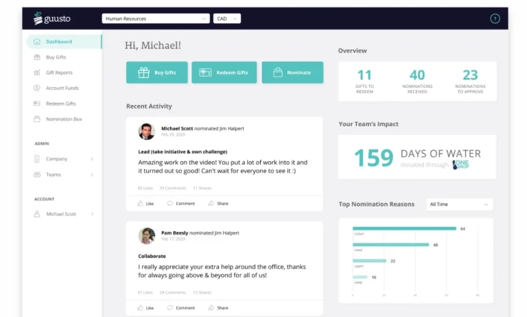Click the 11 Gifts to Redeem stat
527x317 pixels.
[x=364, y=81]
